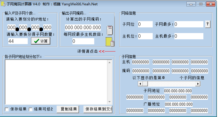
Task: Click the 复制结果 button
Action: point(68,109)
